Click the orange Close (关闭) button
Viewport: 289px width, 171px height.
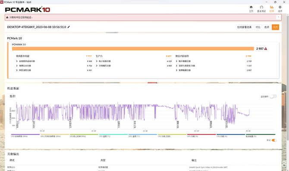coord(275,27)
